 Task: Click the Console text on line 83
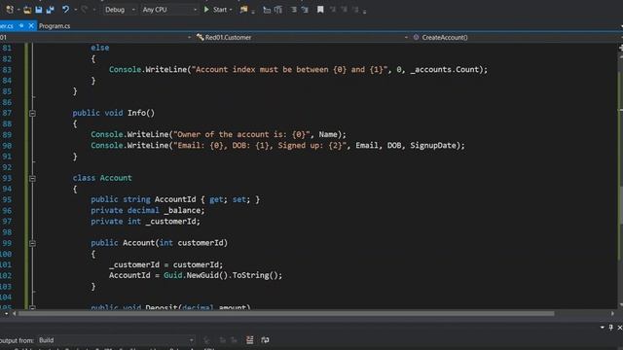point(125,69)
